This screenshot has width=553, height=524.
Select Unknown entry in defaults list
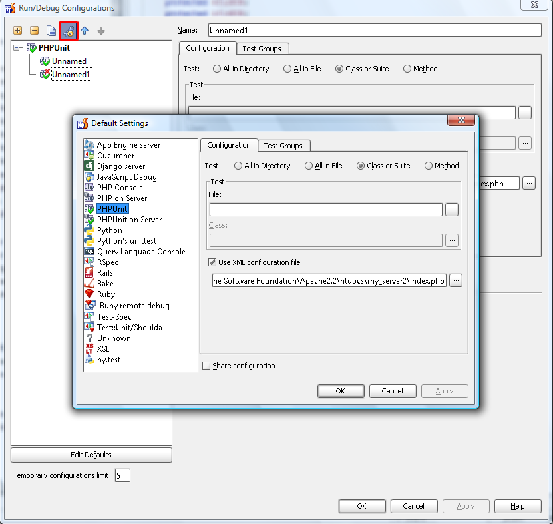click(x=114, y=338)
